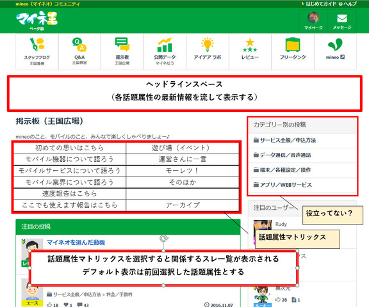
Task: Click folder icon beside アプリ／WEBサービス
Action: pos(256,185)
